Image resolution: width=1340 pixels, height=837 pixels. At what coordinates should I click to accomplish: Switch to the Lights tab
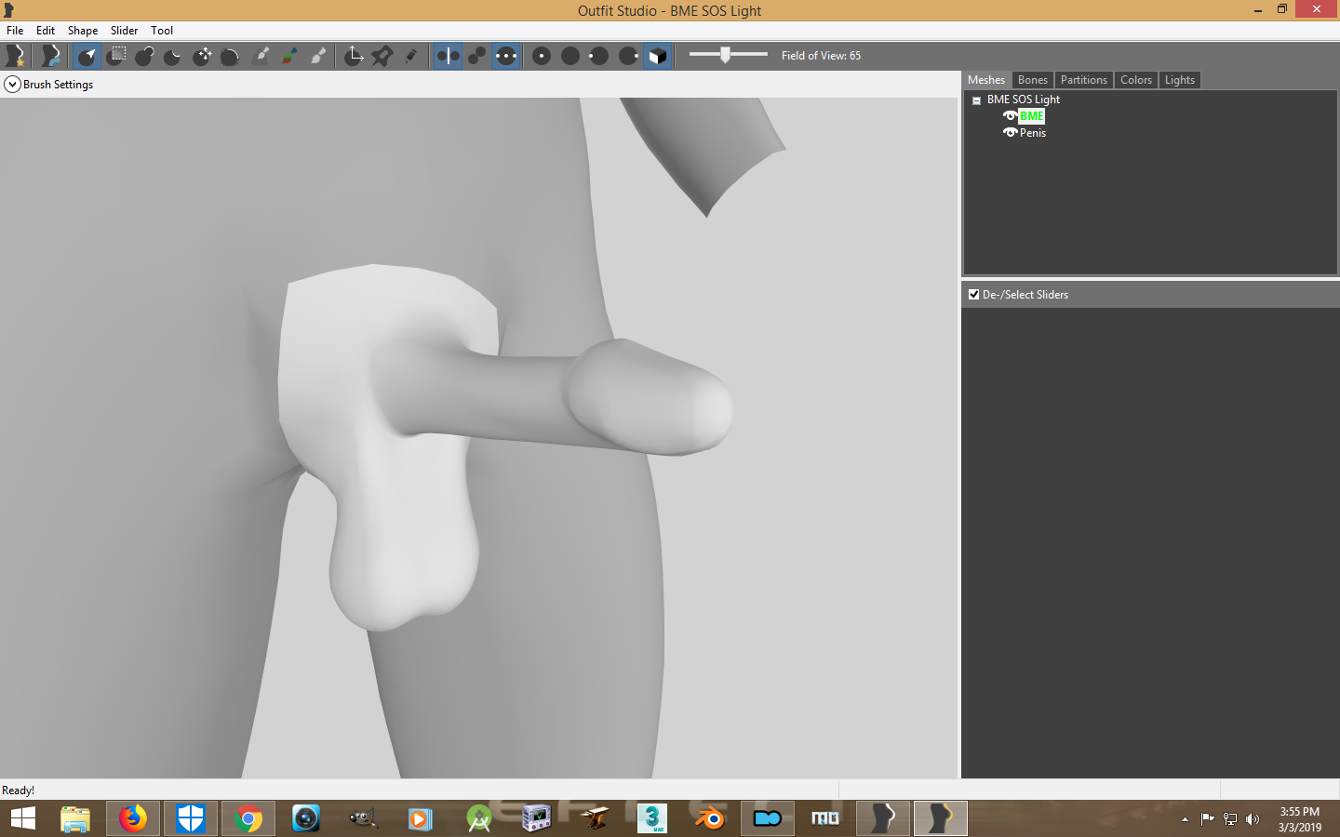[1180, 80]
